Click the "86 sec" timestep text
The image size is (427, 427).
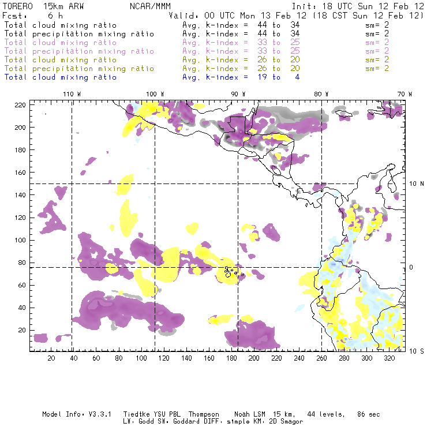tap(369, 414)
